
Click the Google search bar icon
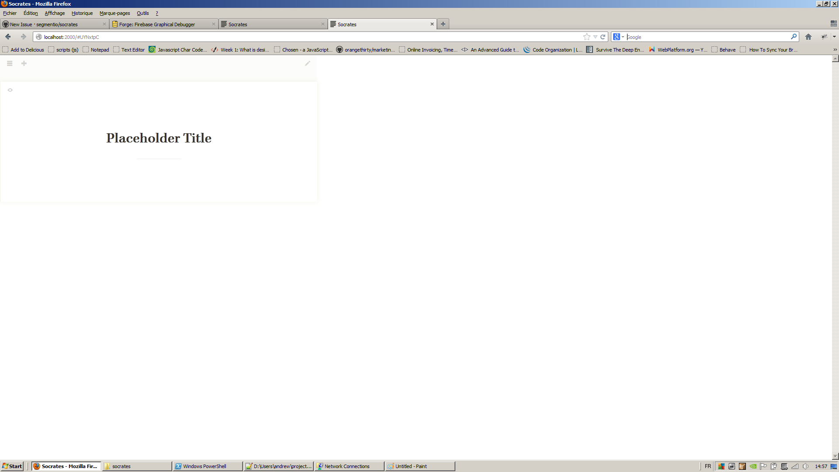617,36
